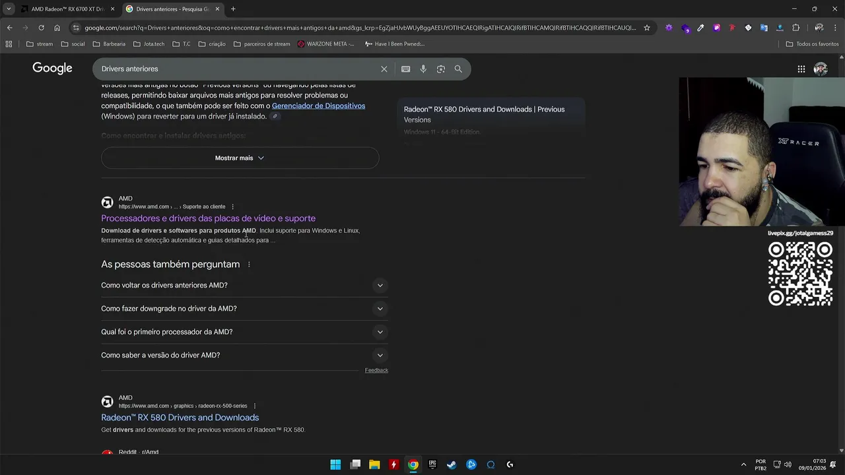845x475 pixels.
Task: Open options beside As pessoas também perguntam
Action: point(249,265)
